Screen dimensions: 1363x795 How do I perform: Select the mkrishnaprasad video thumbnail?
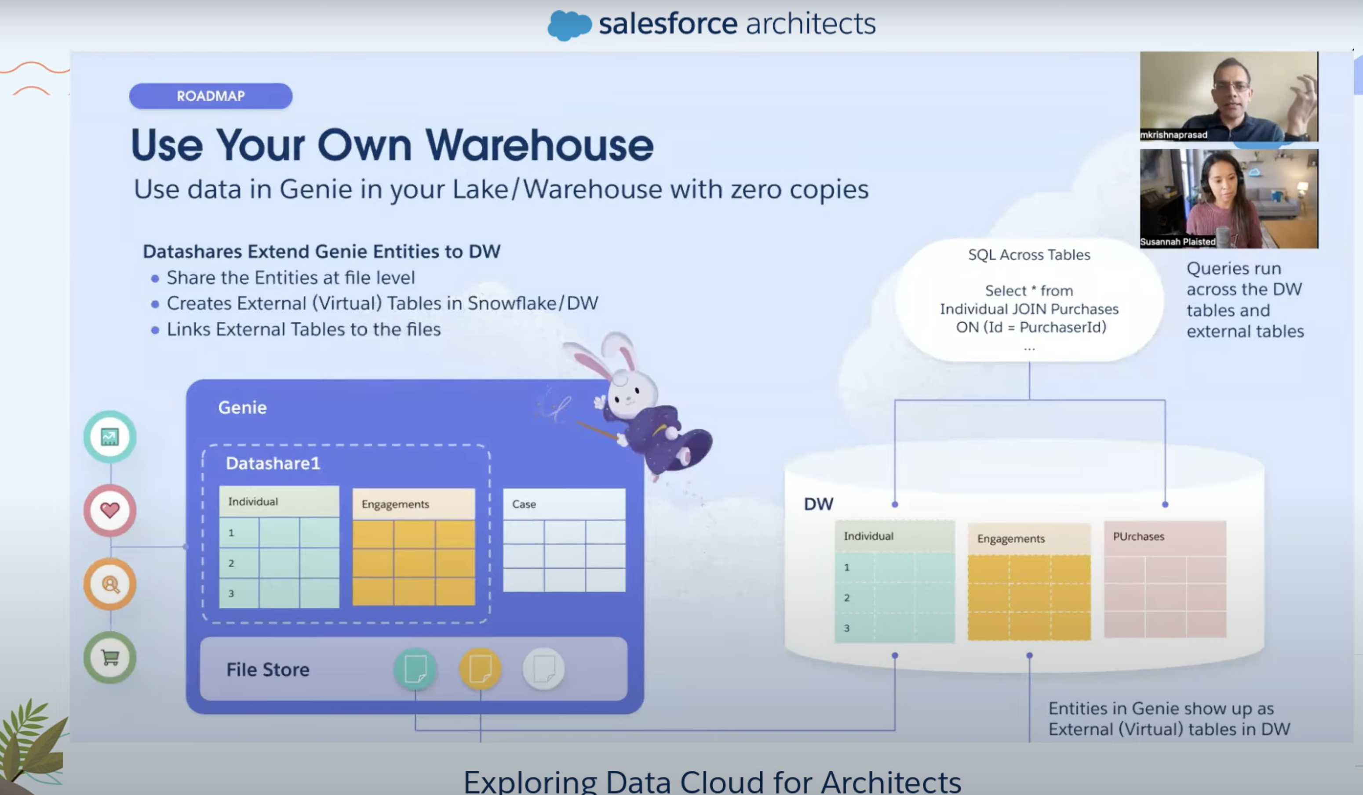tap(1229, 96)
